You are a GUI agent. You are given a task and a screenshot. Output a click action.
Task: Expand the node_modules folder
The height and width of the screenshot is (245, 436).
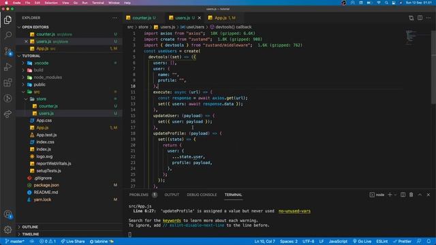[48, 77]
